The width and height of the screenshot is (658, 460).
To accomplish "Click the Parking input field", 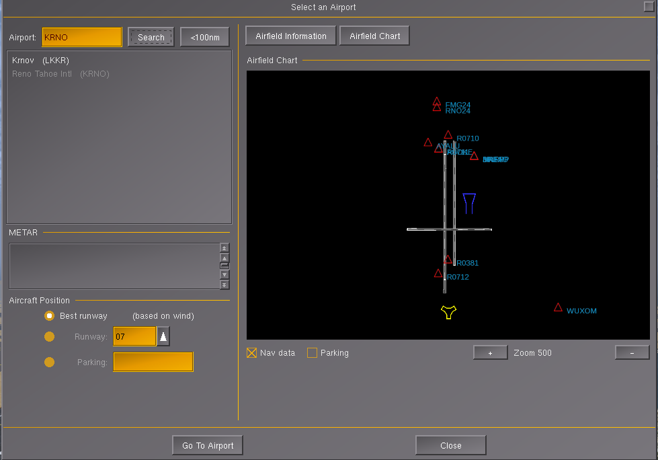I will (153, 362).
